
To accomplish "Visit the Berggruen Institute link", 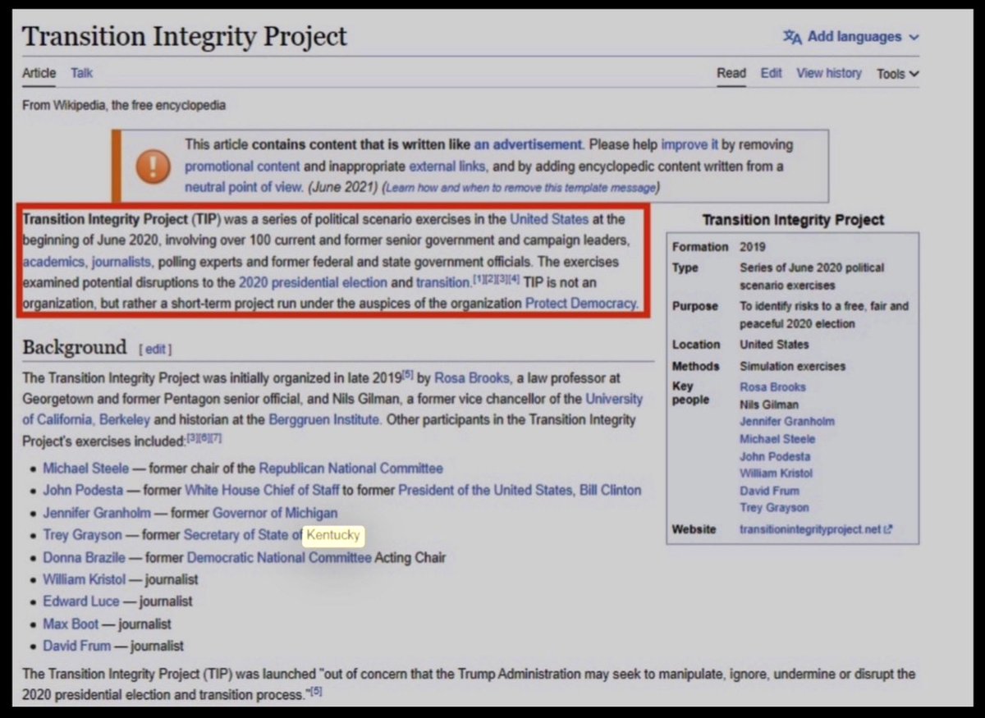I will [324, 419].
